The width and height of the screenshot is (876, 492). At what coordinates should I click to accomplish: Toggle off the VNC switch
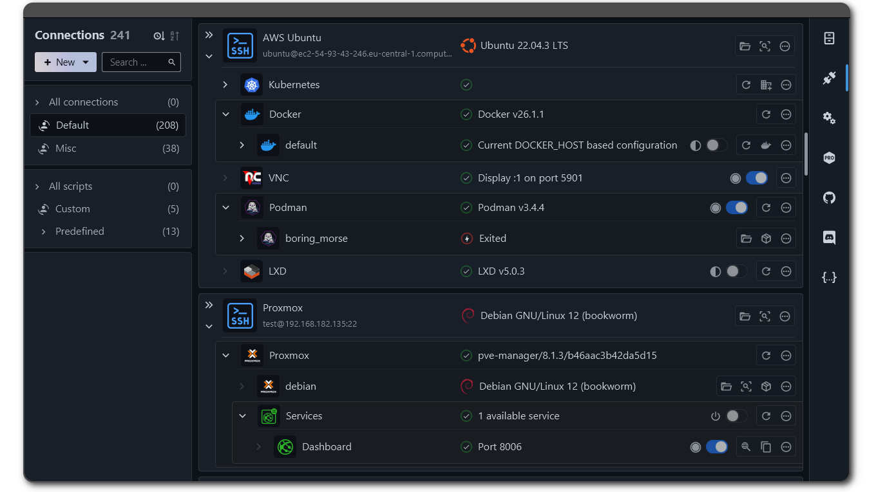click(756, 178)
